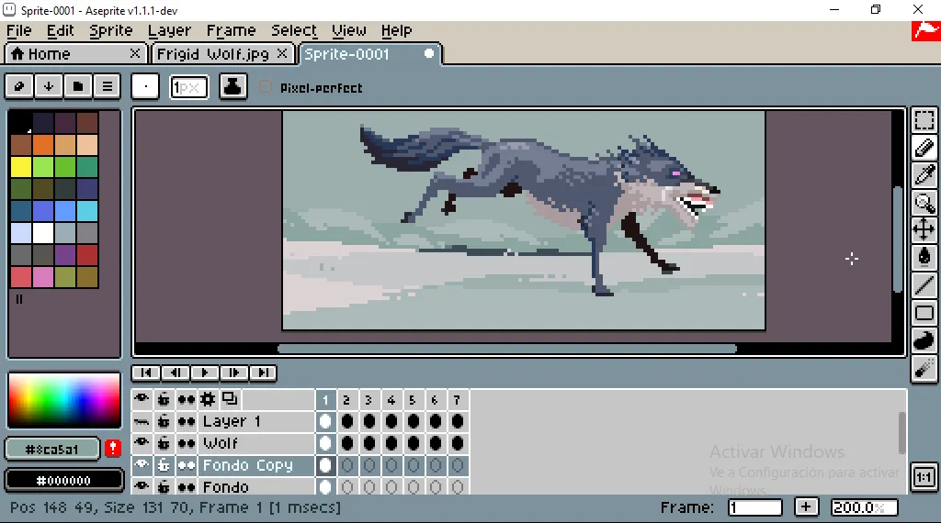This screenshot has height=523, width=941.
Task: Select Wolf layer cel at frame 3
Action: pyautogui.click(x=369, y=443)
